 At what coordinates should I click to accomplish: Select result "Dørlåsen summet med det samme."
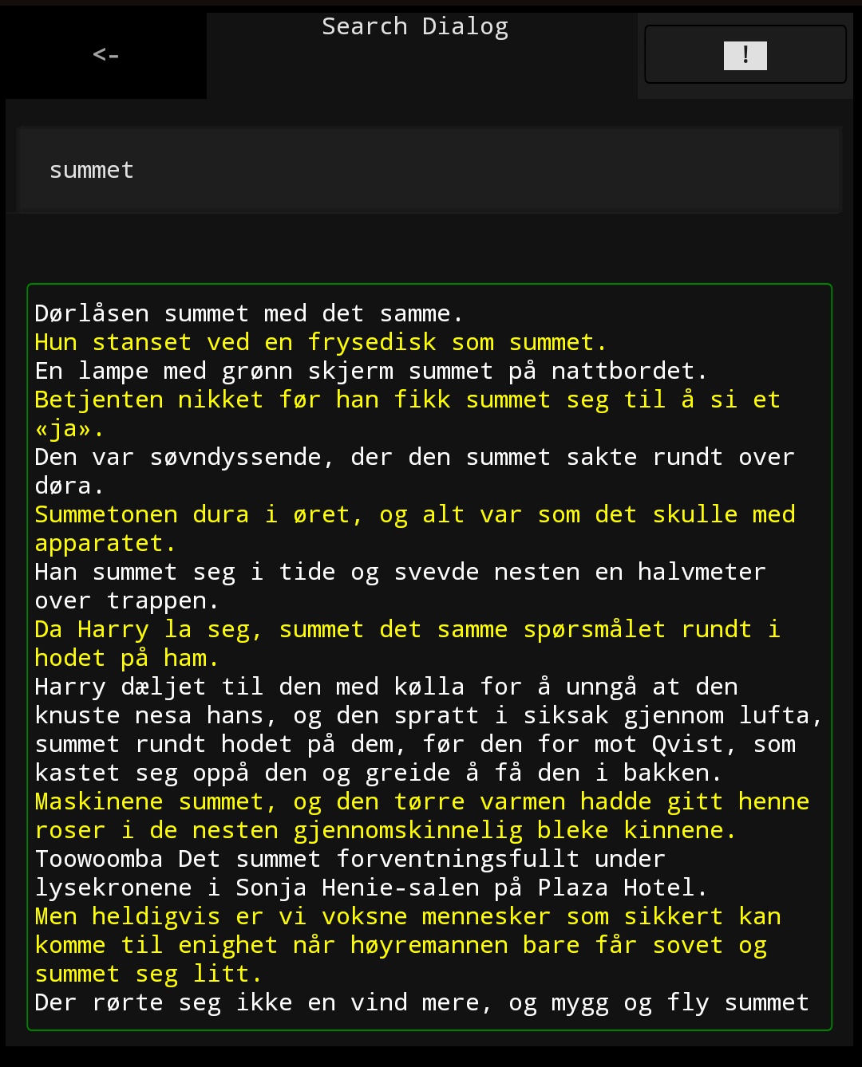[x=249, y=313]
